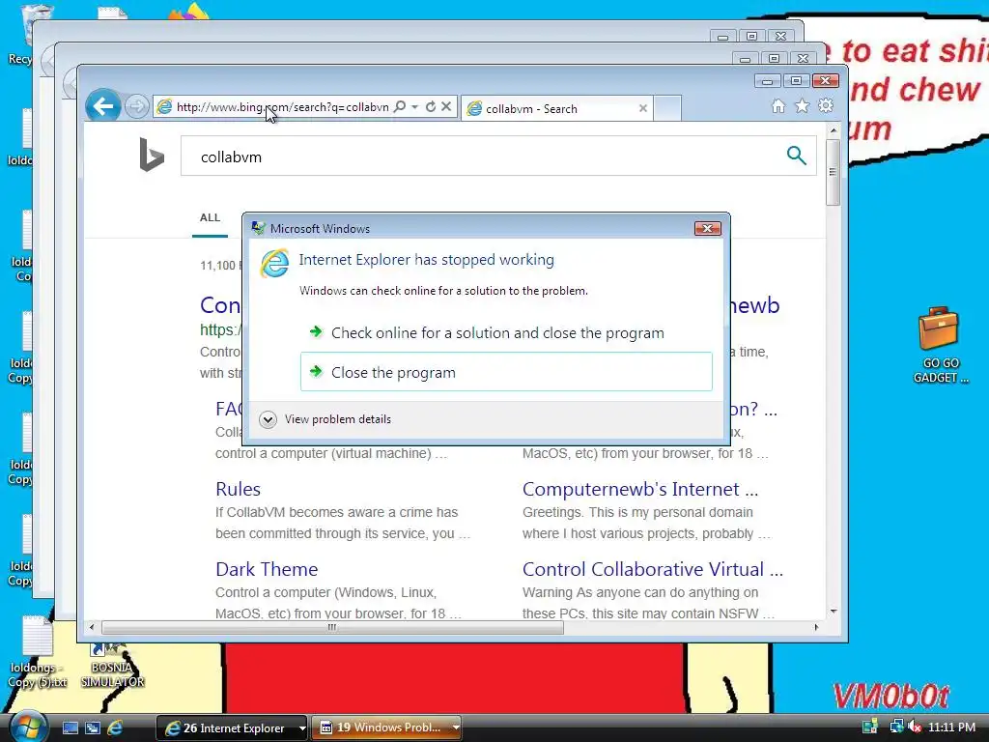Open the address bar autocomplete dropdown arrow
Viewport: 989px width, 742px height.
(x=415, y=106)
